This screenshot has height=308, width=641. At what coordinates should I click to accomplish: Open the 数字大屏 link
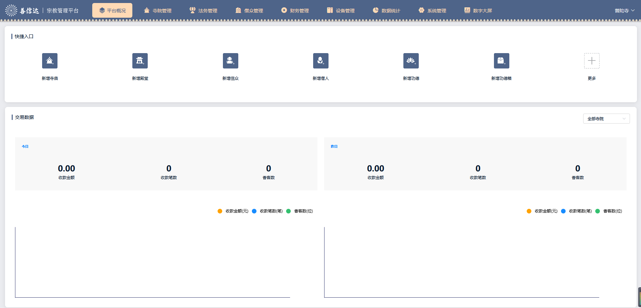478,11
